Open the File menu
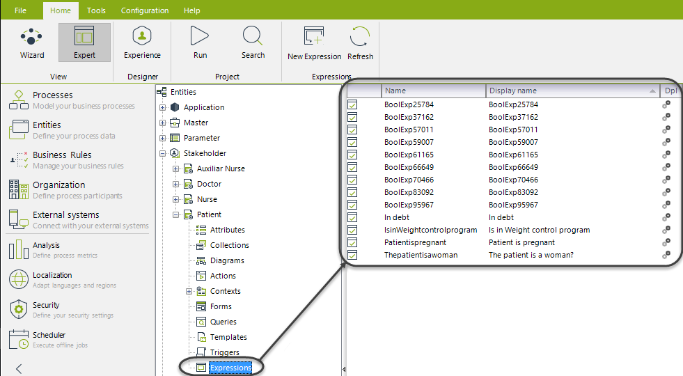Image resolution: width=683 pixels, height=376 pixels. [20, 10]
